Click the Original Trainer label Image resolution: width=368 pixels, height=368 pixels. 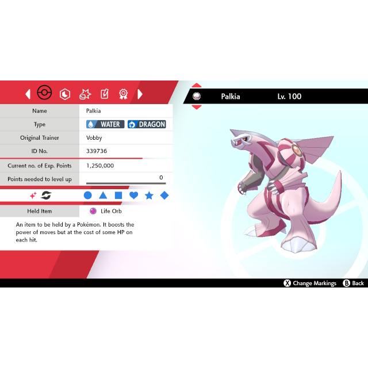40,138
